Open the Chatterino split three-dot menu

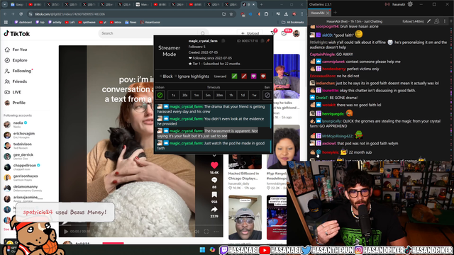pos(445,21)
